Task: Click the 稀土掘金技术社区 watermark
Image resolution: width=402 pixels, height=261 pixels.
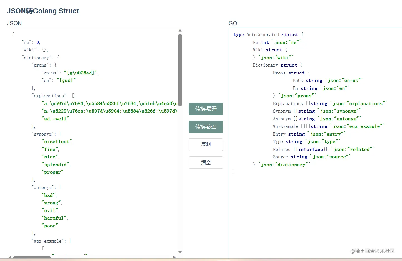Action: [x=373, y=251]
